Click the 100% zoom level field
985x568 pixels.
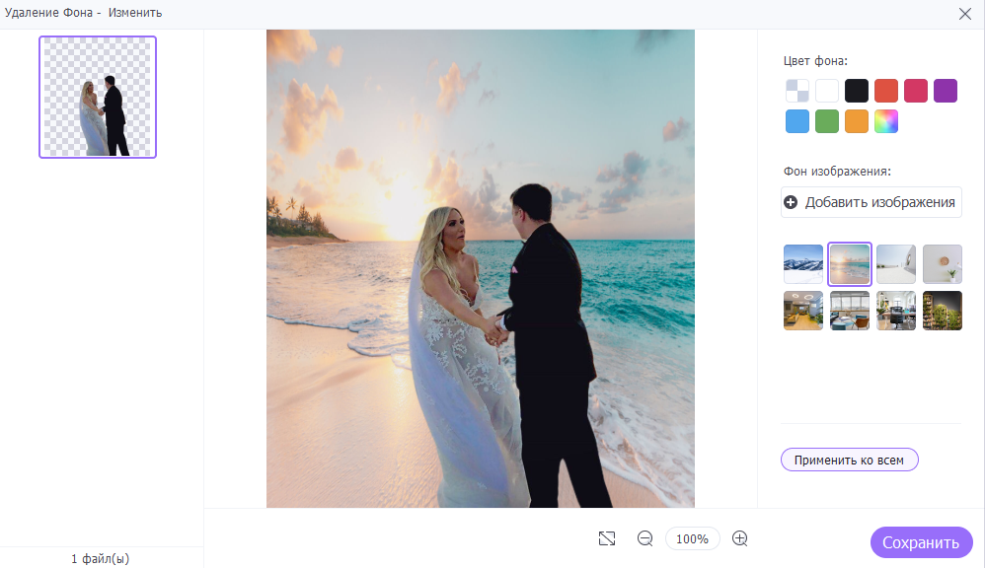692,538
